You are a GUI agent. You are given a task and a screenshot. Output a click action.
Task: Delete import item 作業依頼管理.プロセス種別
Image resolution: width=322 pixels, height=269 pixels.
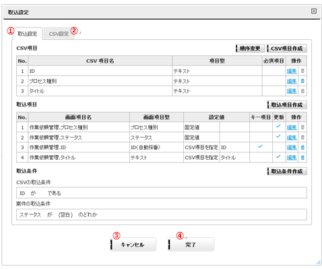[302, 127]
